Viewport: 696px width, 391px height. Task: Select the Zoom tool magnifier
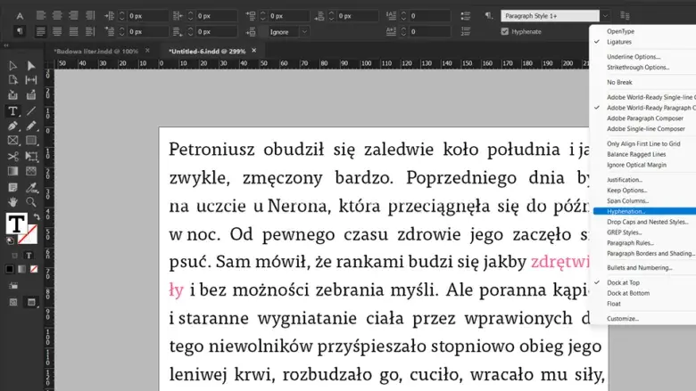coord(31,202)
